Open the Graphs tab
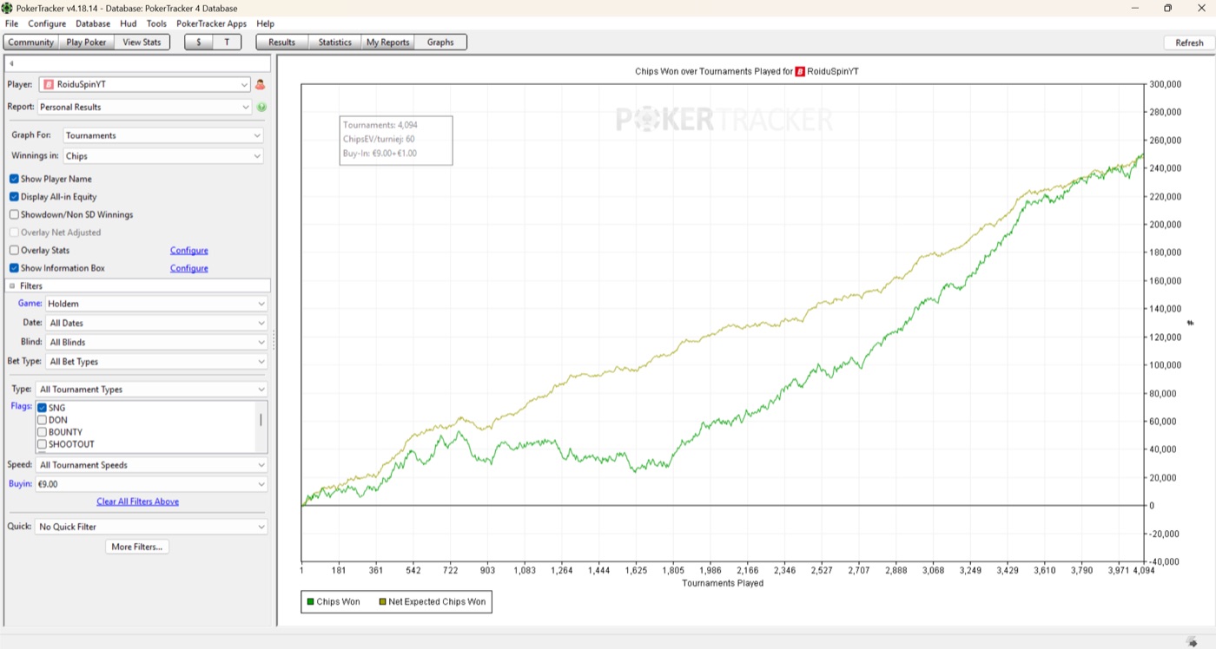The height and width of the screenshot is (649, 1216). tap(440, 42)
